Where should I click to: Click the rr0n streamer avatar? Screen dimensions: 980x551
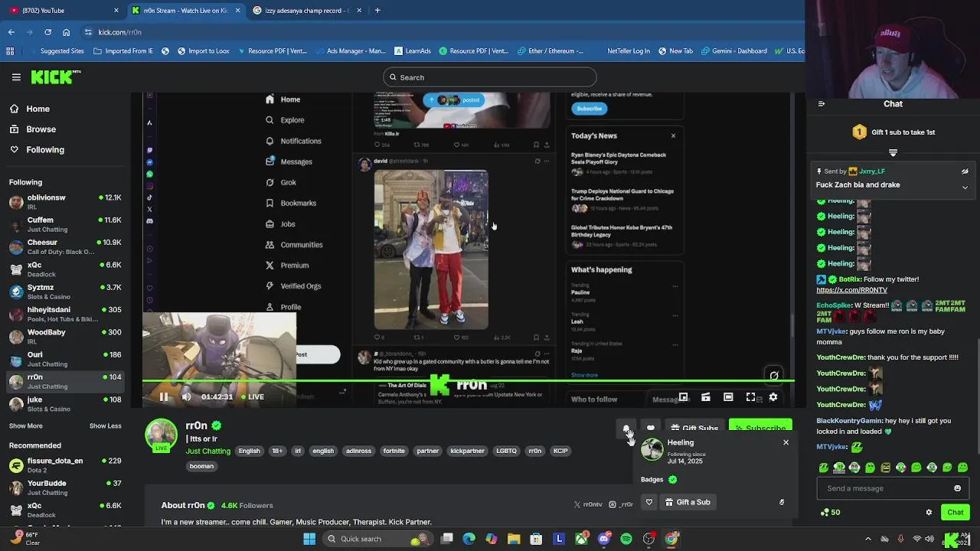(161, 435)
